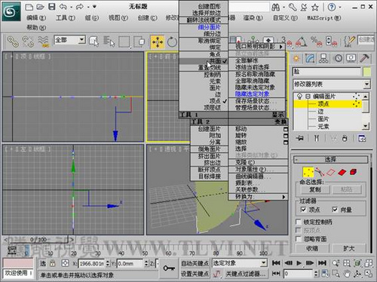The width and height of the screenshot is (377, 282).
Task: Enable the 锁定控制柄 checkbox
Action: click(x=299, y=222)
